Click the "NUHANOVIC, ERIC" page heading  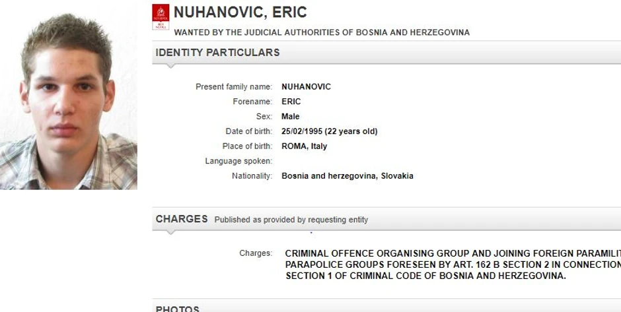(240, 13)
